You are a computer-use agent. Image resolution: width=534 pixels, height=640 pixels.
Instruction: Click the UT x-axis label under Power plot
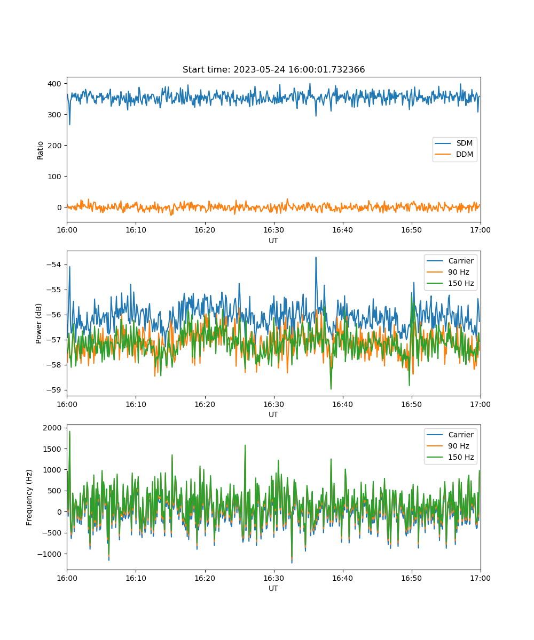coord(273,414)
